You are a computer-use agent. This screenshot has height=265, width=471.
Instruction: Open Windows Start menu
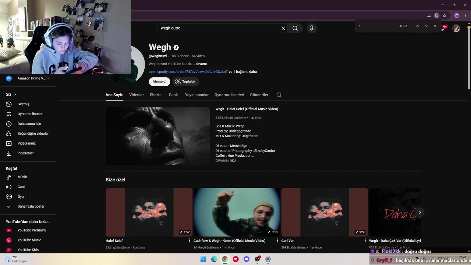coord(203,259)
